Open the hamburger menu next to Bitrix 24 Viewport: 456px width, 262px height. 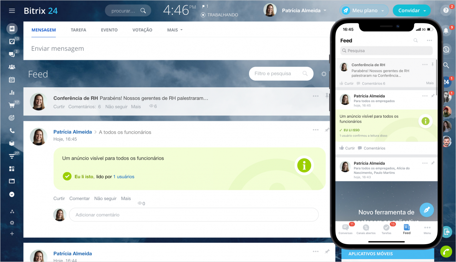click(x=12, y=11)
